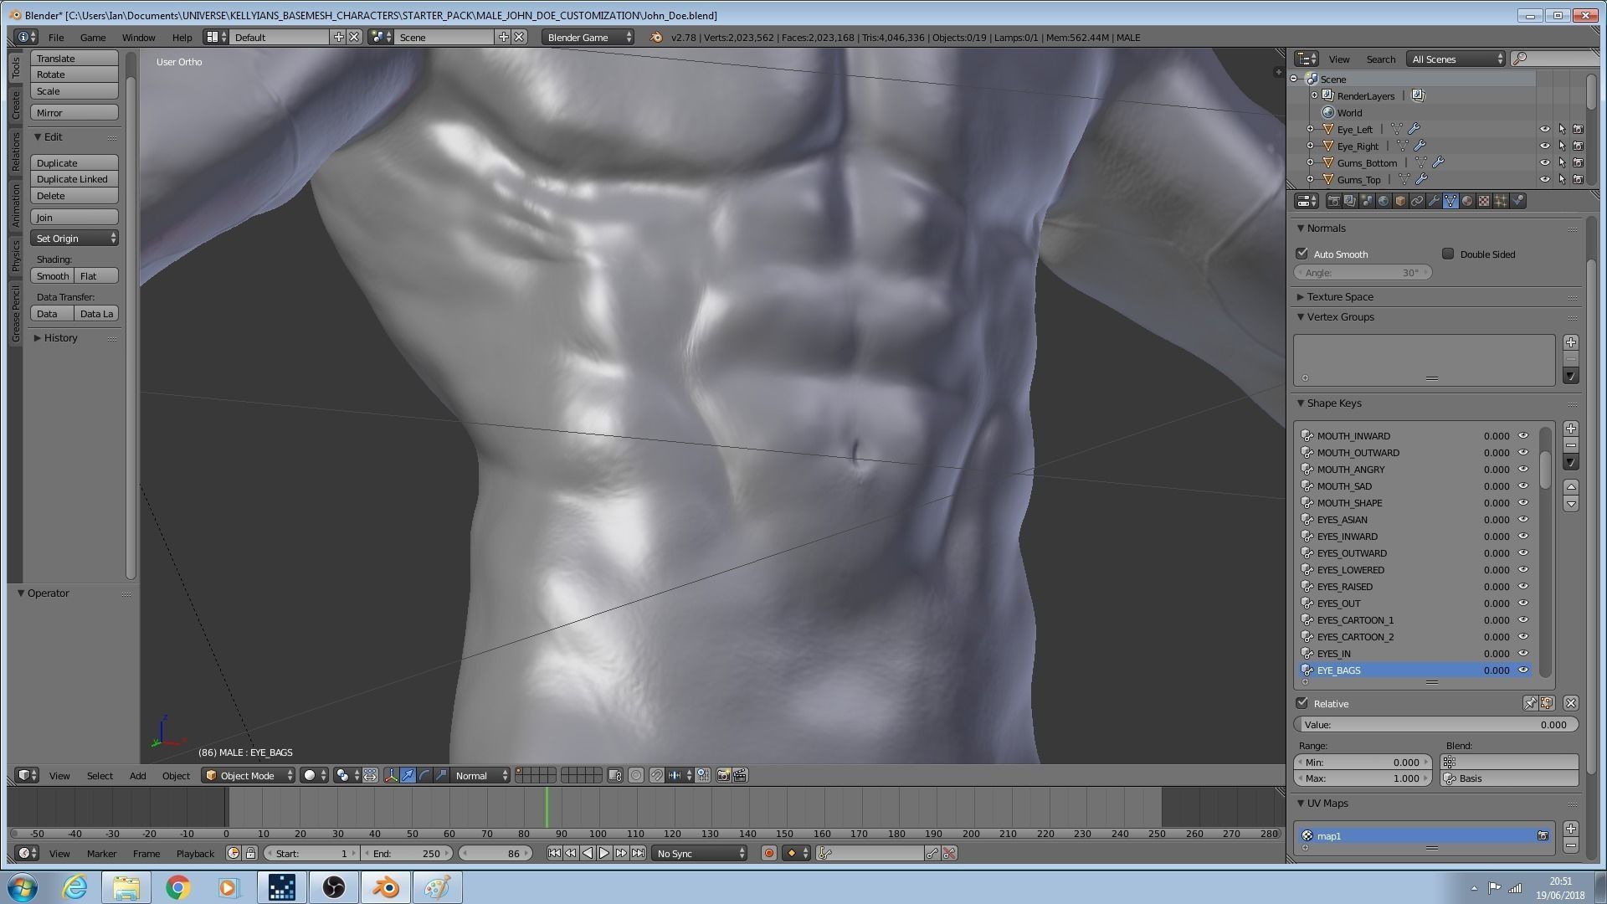1607x904 pixels.
Task: Hide Eye_Left in outliner via eye icon
Action: (x=1545, y=129)
